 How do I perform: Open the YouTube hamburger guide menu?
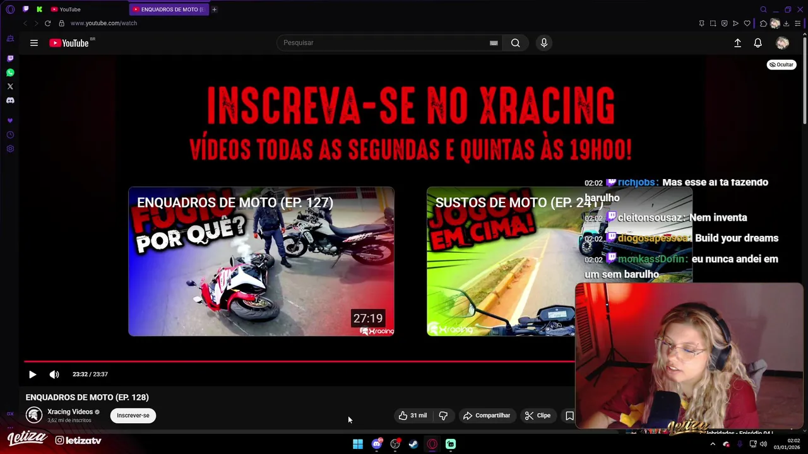[x=34, y=43]
